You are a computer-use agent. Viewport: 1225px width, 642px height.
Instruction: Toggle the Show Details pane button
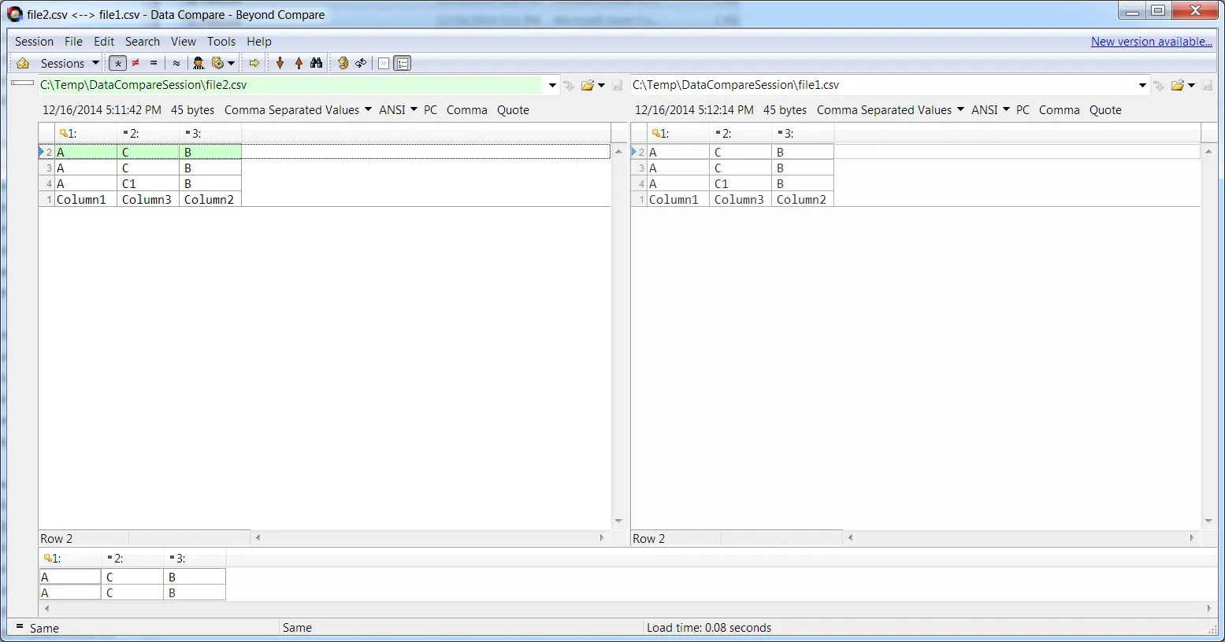pos(403,64)
